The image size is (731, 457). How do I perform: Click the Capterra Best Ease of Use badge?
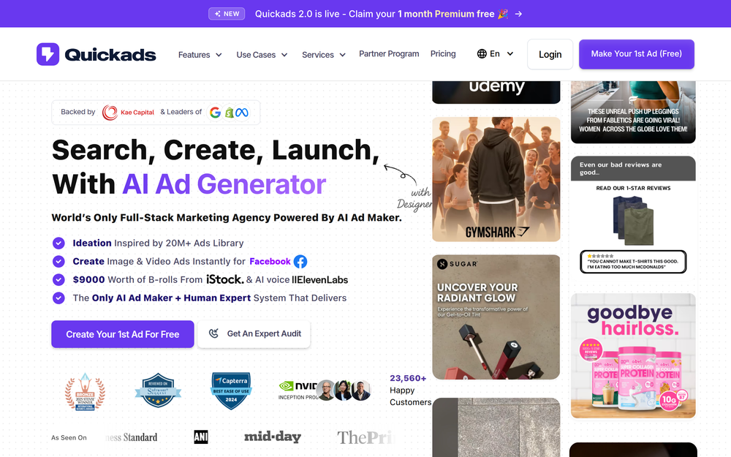click(x=231, y=390)
